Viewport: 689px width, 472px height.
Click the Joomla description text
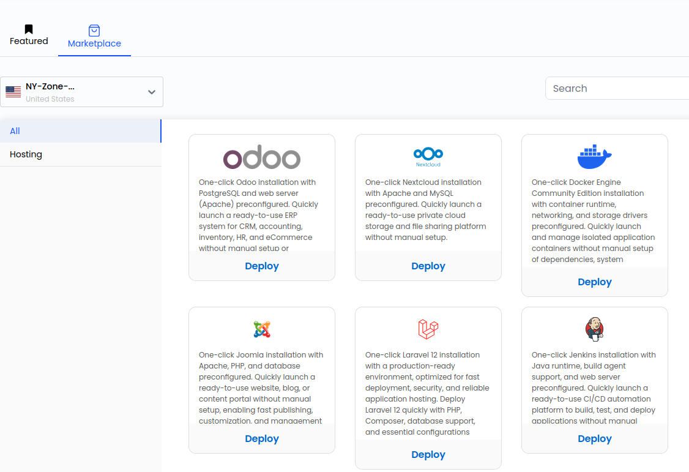point(261,388)
